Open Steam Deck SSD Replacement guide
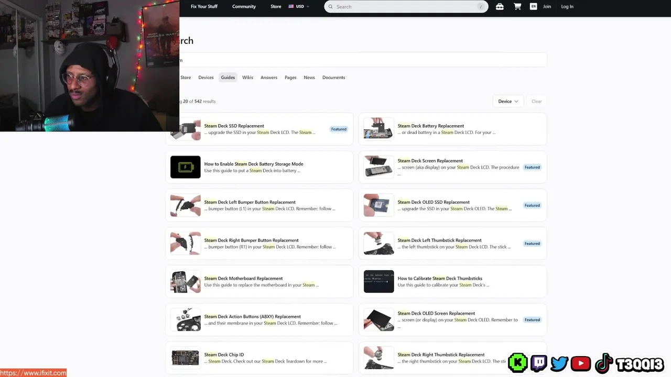 (x=234, y=126)
